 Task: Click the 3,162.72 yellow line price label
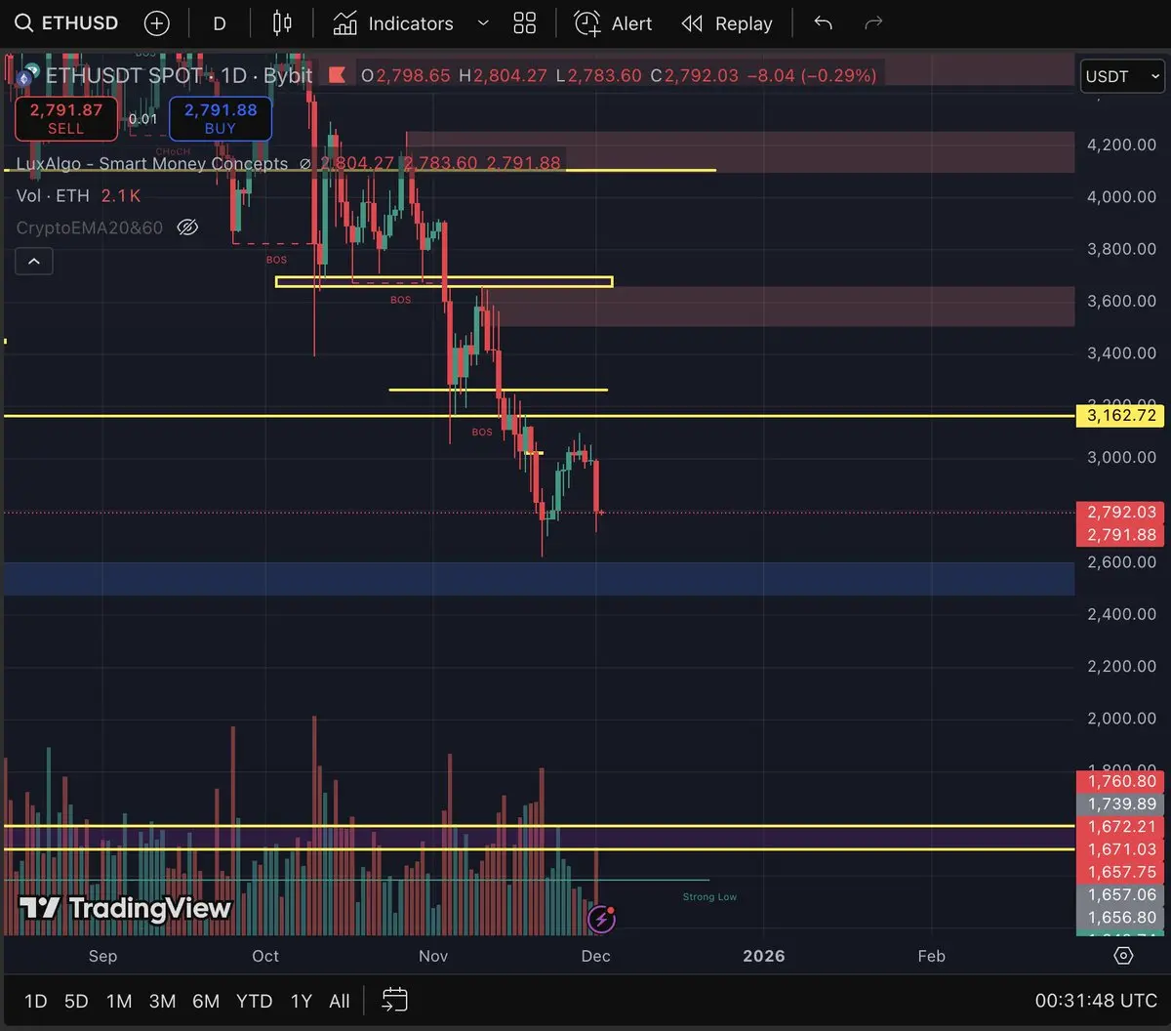click(x=1120, y=416)
